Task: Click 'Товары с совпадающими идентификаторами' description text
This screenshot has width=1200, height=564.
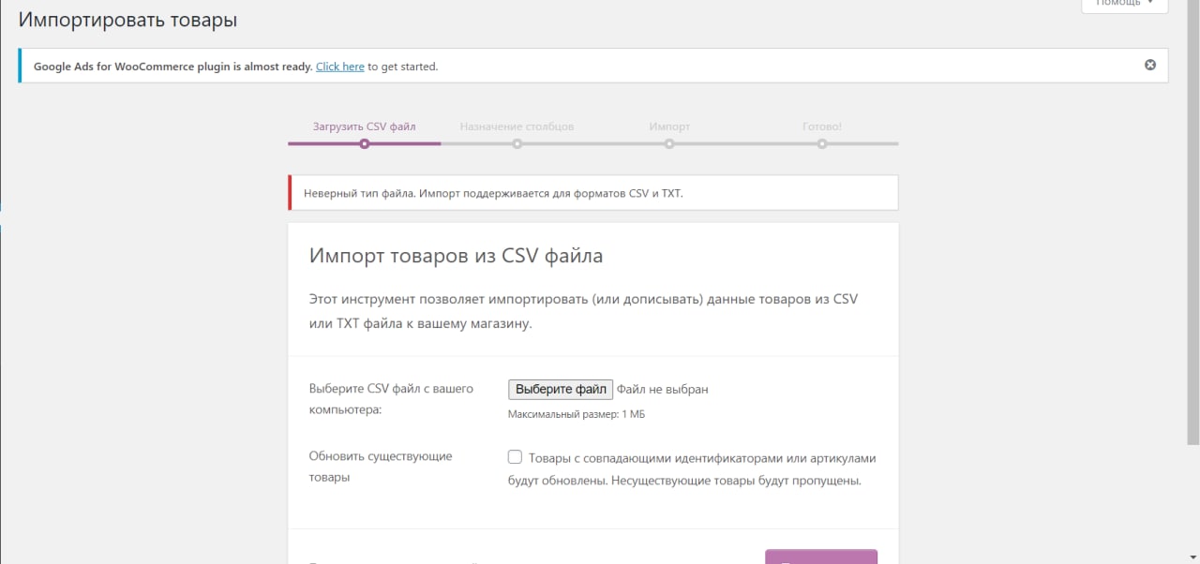Action: (x=692, y=469)
